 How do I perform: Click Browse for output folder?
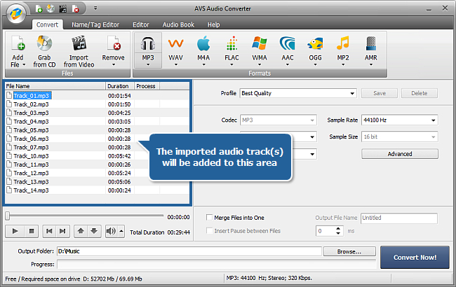click(x=349, y=251)
